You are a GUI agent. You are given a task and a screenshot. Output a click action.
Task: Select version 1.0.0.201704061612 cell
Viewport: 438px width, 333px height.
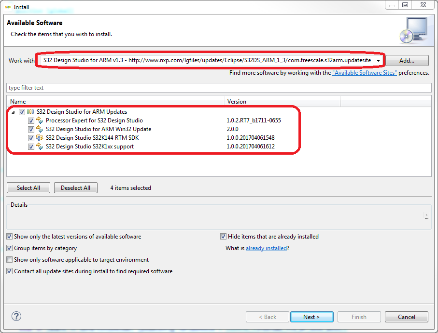pos(251,147)
